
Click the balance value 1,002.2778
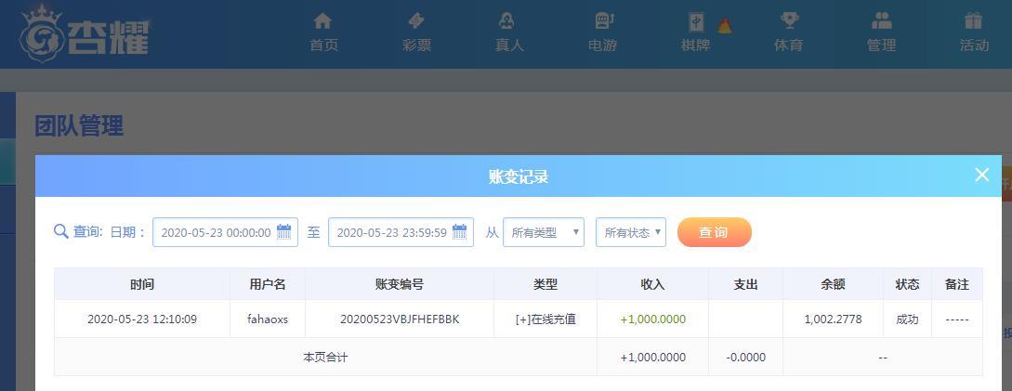[x=834, y=319]
